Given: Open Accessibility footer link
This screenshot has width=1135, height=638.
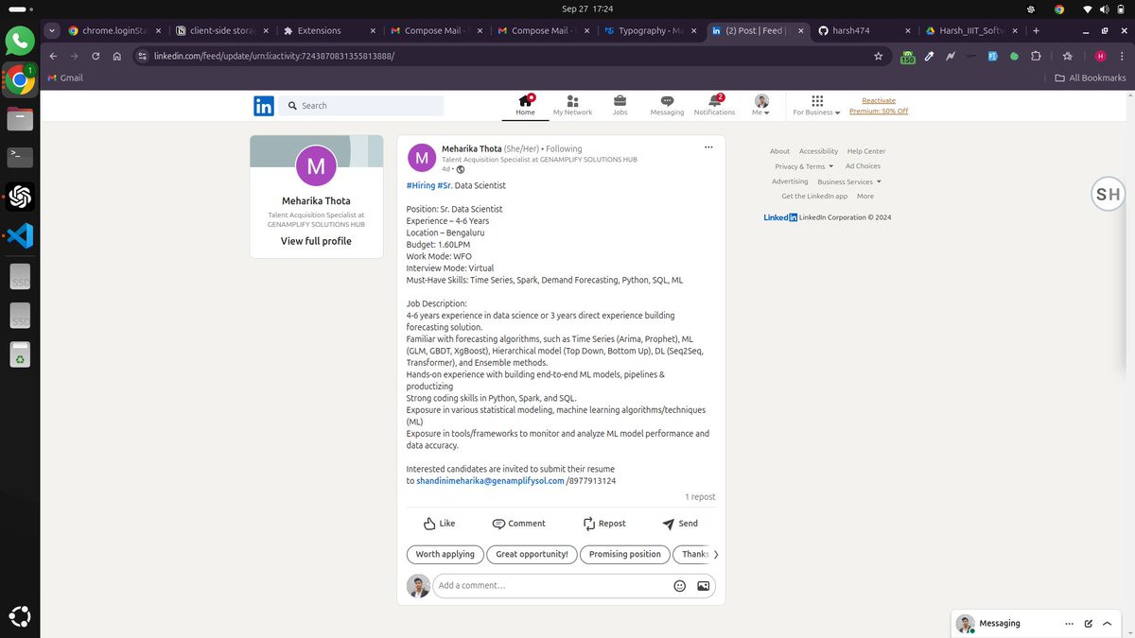Looking at the screenshot, I should click(x=818, y=151).
